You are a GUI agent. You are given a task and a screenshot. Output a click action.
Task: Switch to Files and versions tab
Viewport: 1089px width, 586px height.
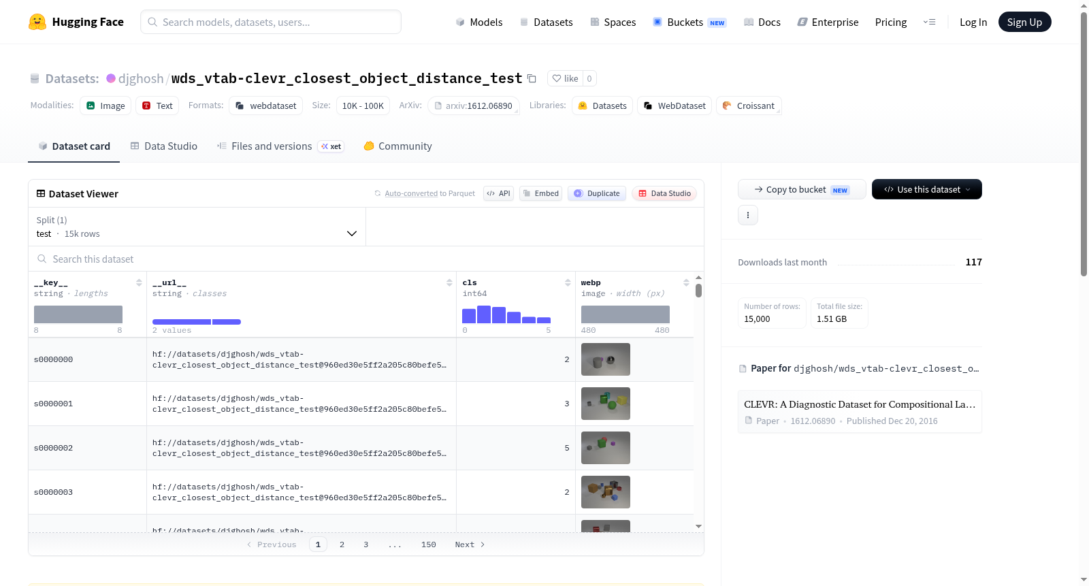[x=280, y=146]
